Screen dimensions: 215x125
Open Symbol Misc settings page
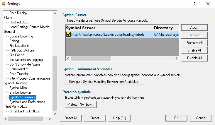pyautogui.click(x=18, y=88)
